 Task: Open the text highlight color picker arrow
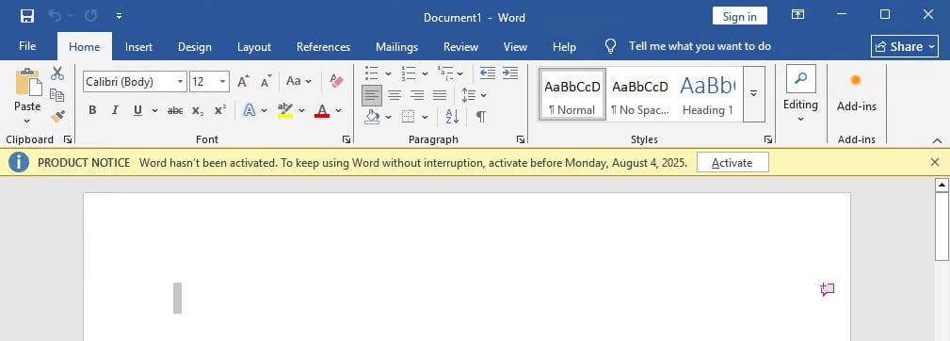301,110
